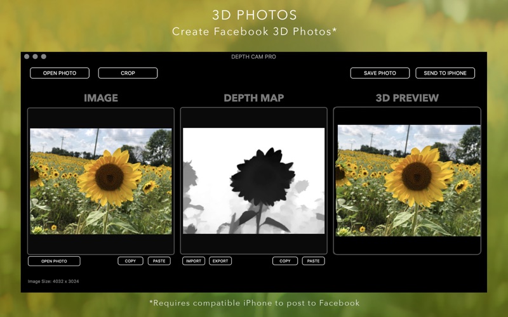This screenshot has width=508, height=317.
Task: Maximize the Depth Cam Pro window
Action: [x=43, y=56]
